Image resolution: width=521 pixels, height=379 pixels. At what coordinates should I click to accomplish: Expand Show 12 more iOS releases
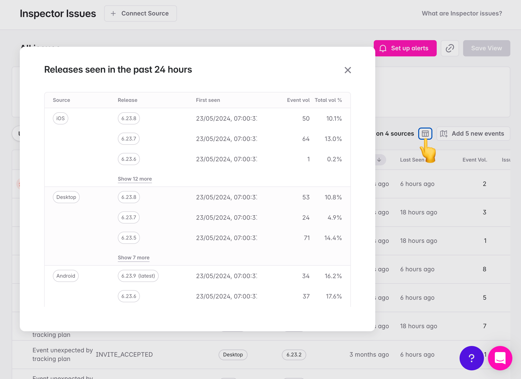click(x=135, y=179)
